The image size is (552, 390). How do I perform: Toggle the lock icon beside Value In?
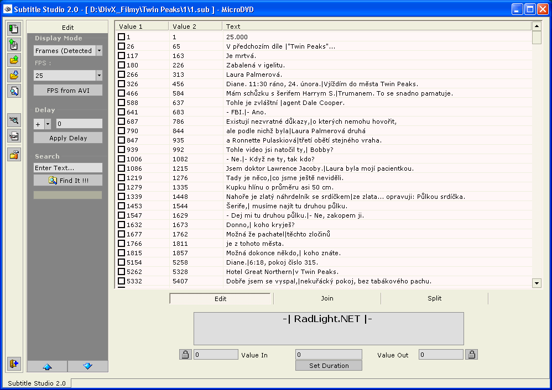pos(185,355)
